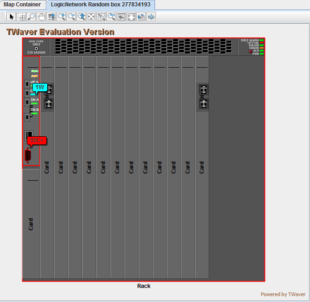The height and width of the screenshot is (302, 310).
Task: Click the PWR indicator label
Action: coord(255,54)
